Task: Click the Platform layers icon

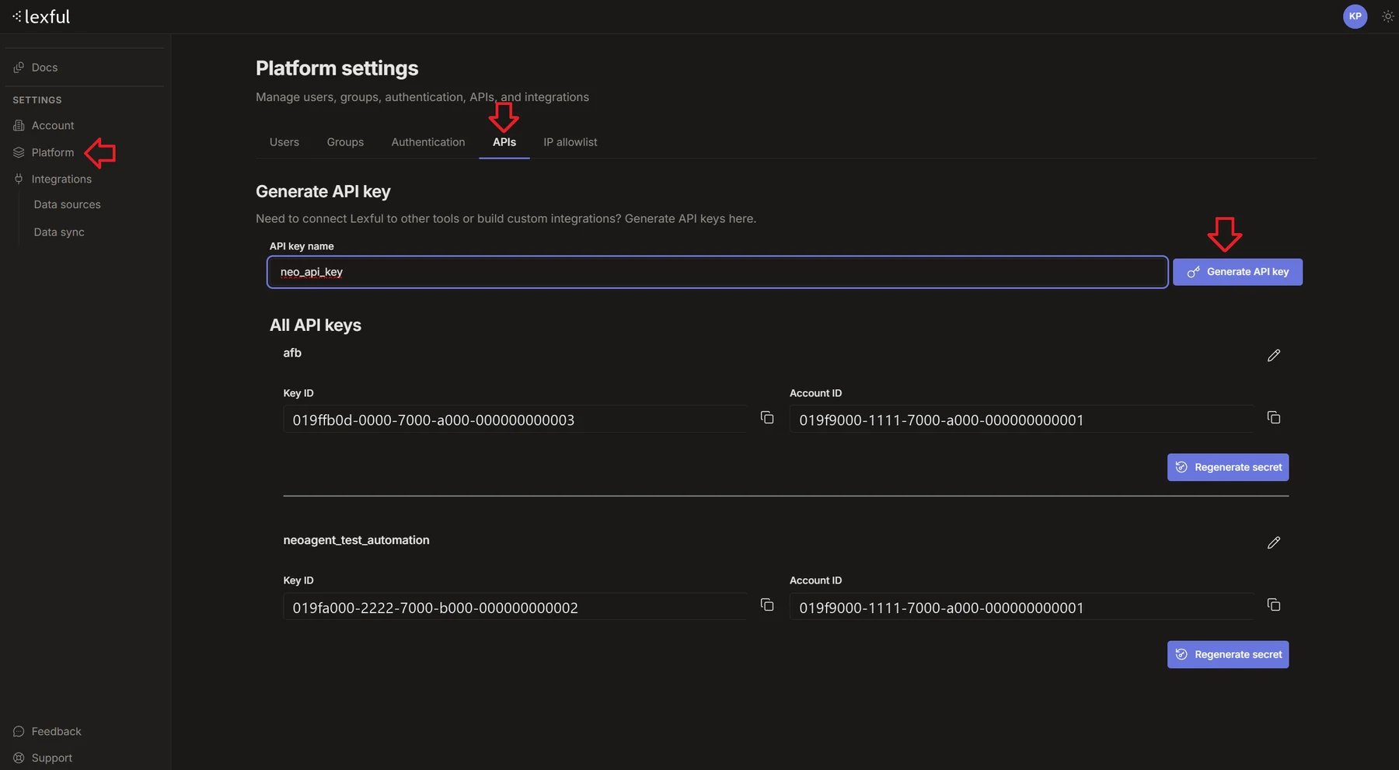Action: [19, 152]
